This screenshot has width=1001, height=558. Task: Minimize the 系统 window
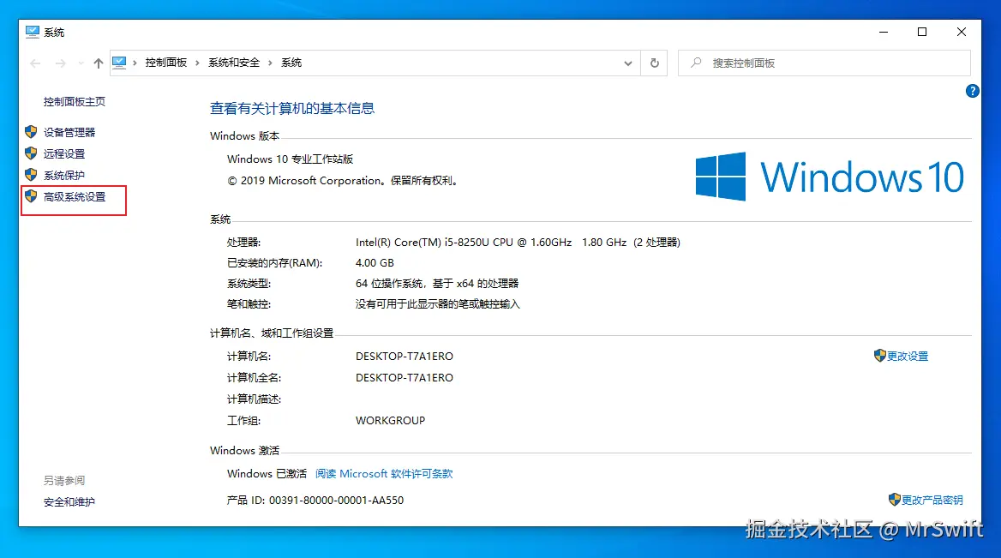click(884, 32)
